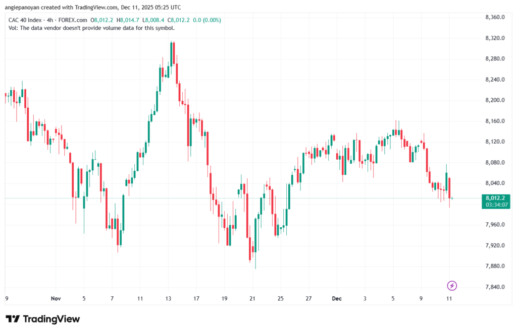Click the purple lightning bolt icon
This screenshot has height=333, width=517.
(452, 286)
